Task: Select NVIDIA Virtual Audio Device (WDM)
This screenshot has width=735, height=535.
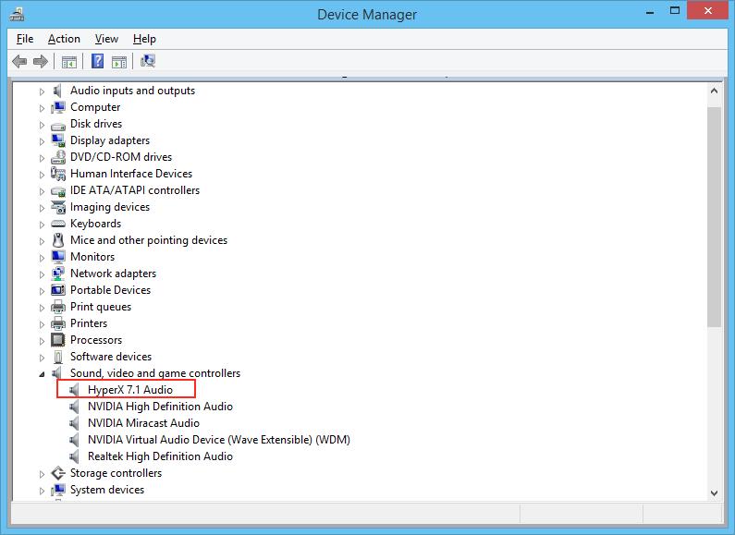Action: point(219,440)
